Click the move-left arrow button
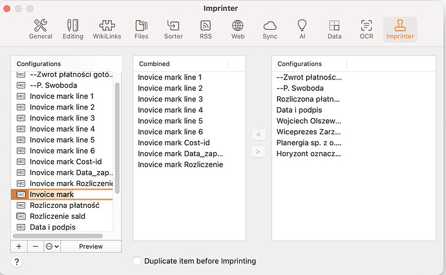Screen dimensions: 446x275 [257, 134]
